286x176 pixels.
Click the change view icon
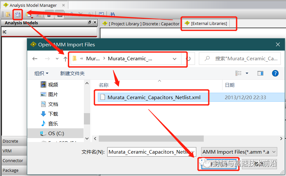(x=238, y=73)
